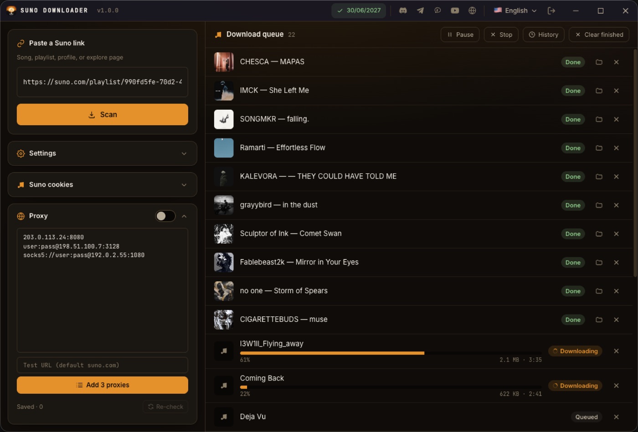Click Add 3 proxies button
Image resolution: width=638 pixels, height=432 pixels.
[x=103, y=385]
